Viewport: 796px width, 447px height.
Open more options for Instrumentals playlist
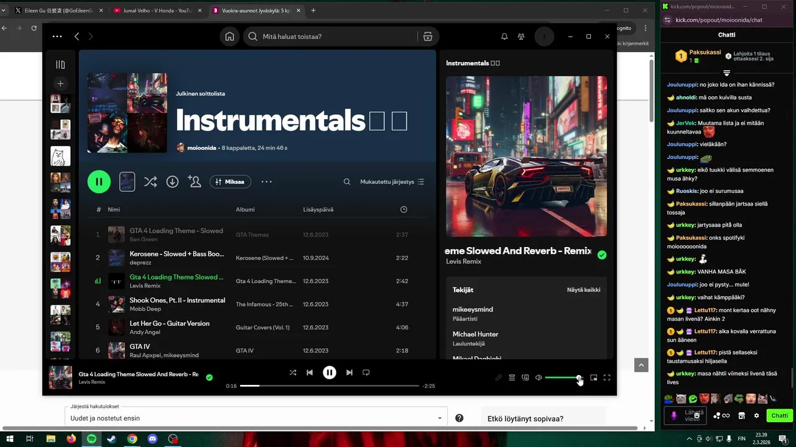266,182
